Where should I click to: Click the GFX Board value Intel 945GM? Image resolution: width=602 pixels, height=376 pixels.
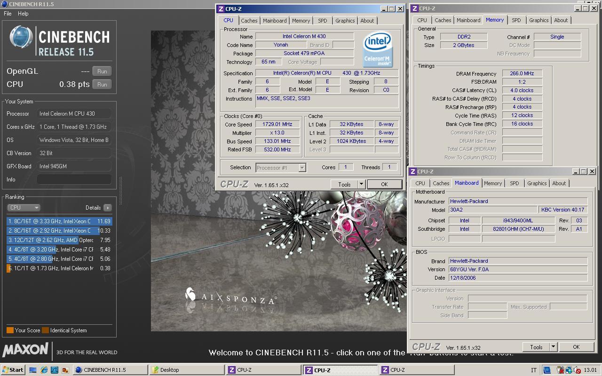pos(74,166)
